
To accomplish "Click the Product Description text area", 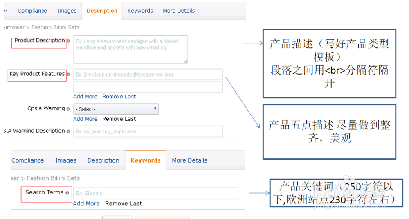I will click(x=131, y=50).
